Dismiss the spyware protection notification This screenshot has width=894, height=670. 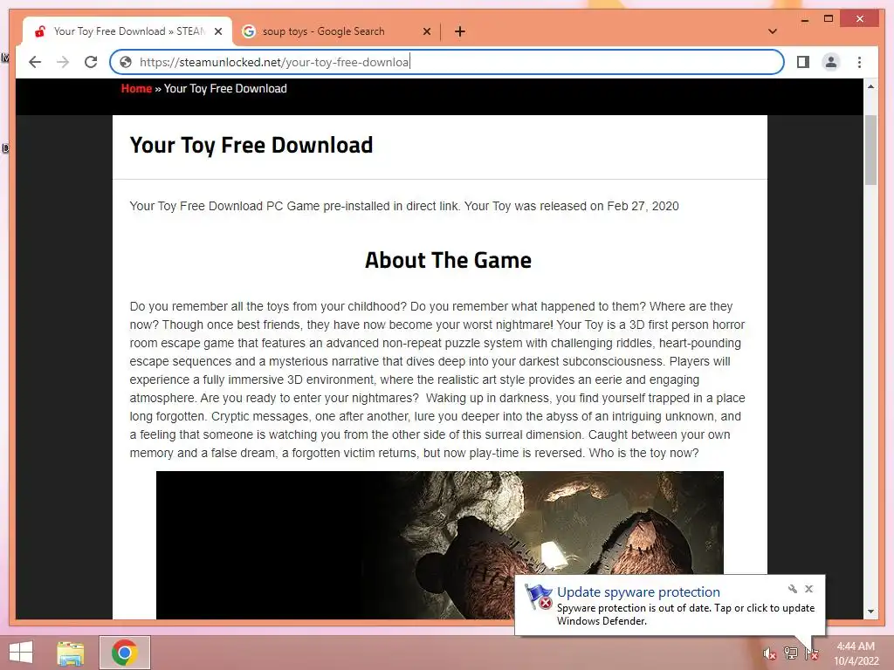click(x=808, y=589)
